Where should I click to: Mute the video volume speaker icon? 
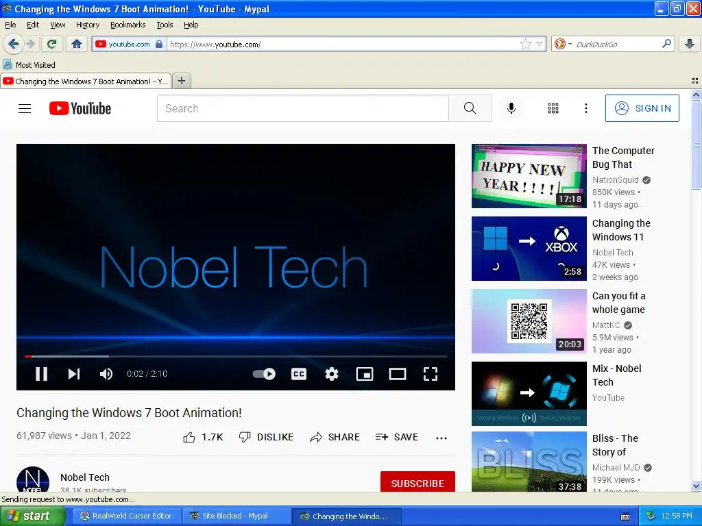coord(106,374)
